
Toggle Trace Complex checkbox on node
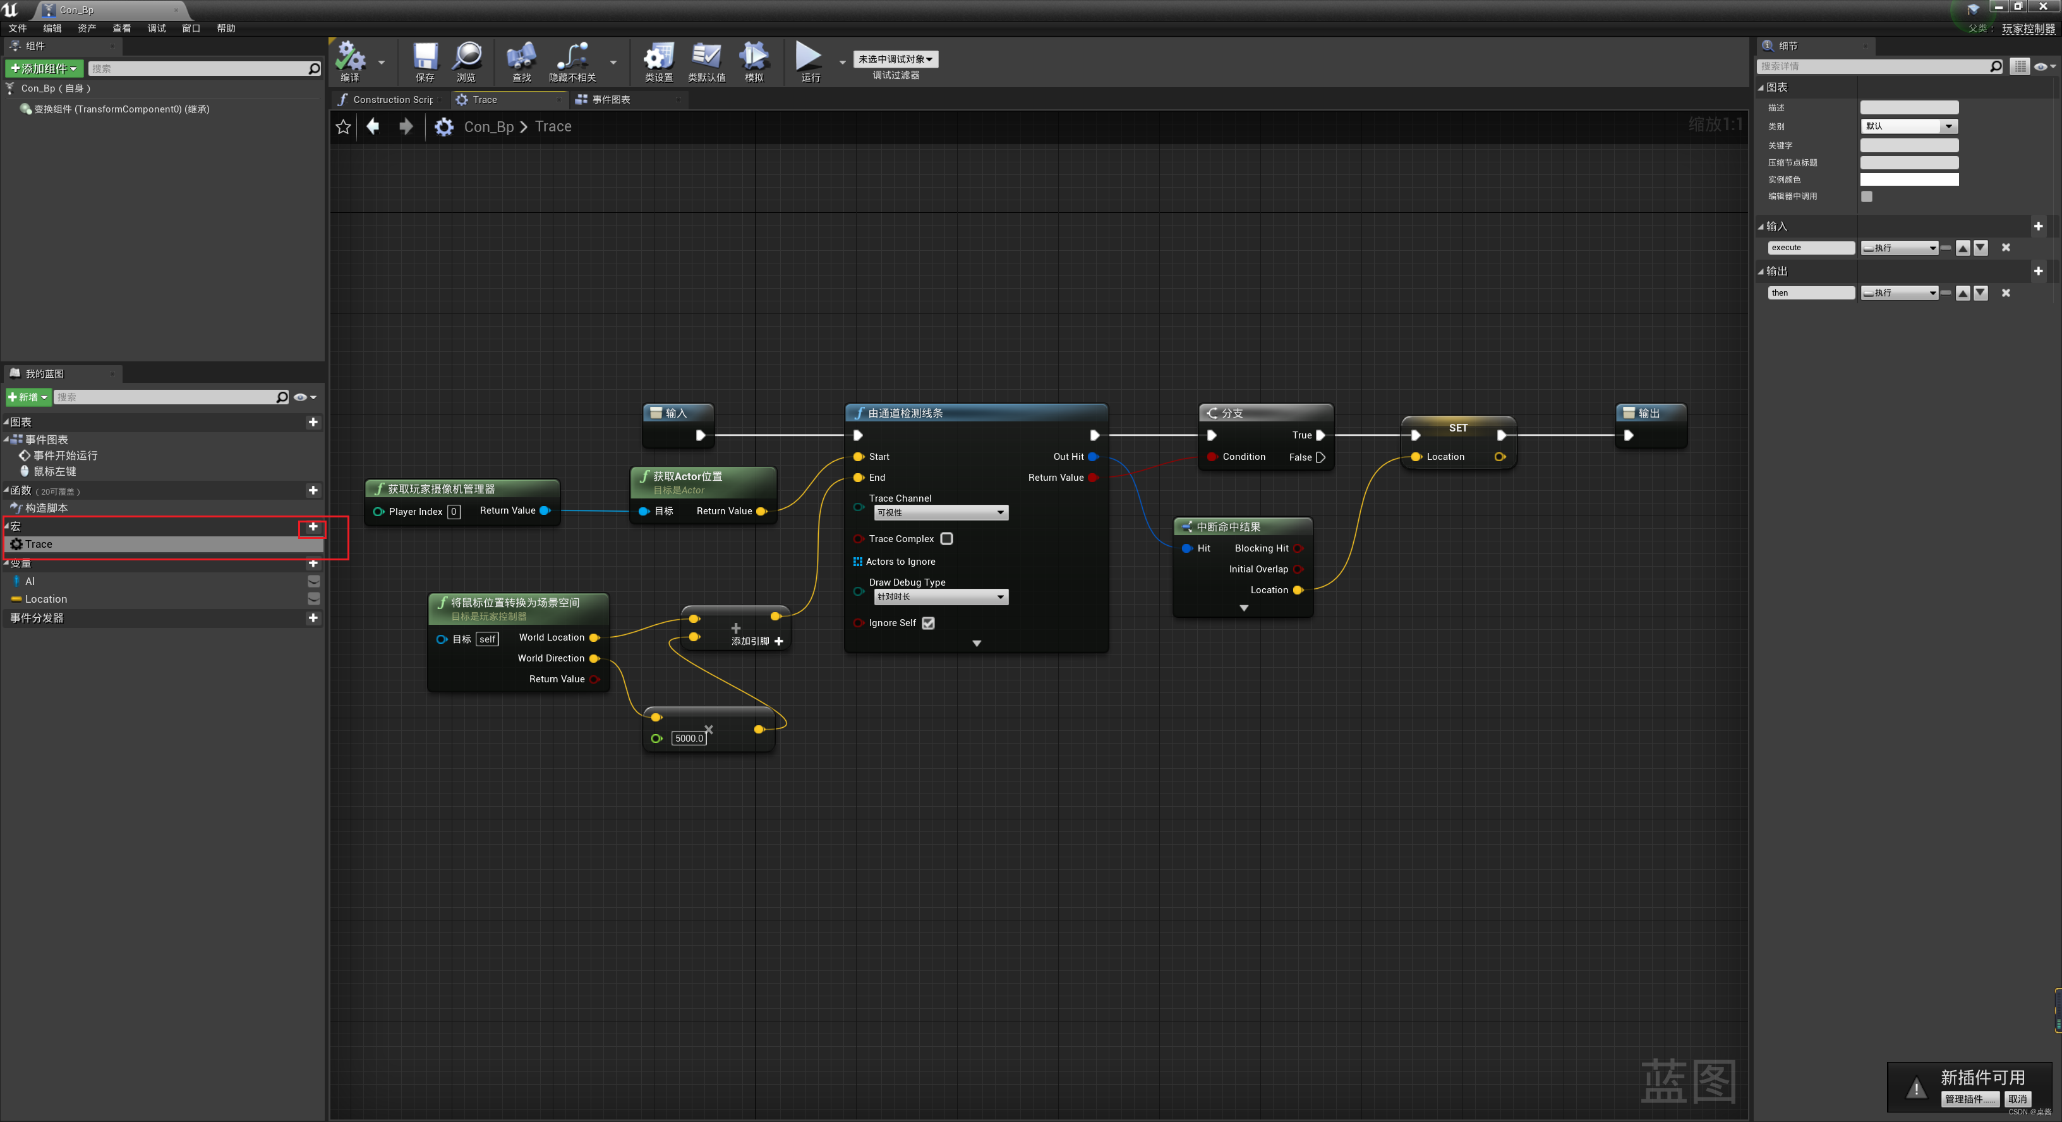(946, 538)
